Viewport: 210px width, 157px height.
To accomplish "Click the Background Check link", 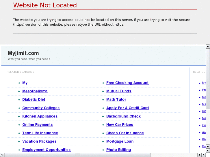I will pos(123,116).
